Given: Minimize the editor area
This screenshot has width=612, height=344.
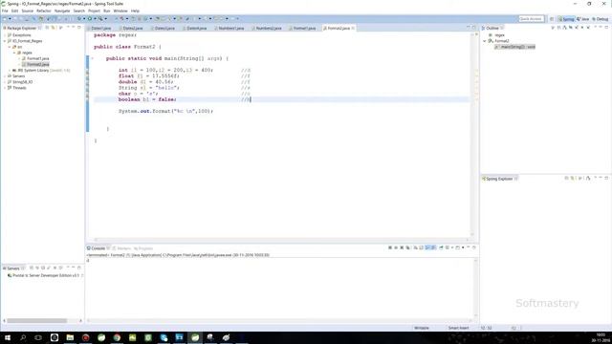Looking at the screenshot, I should pyautogui.click(x=468, y=28).
